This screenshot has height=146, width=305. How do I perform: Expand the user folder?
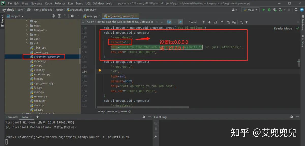click(27, 39)
